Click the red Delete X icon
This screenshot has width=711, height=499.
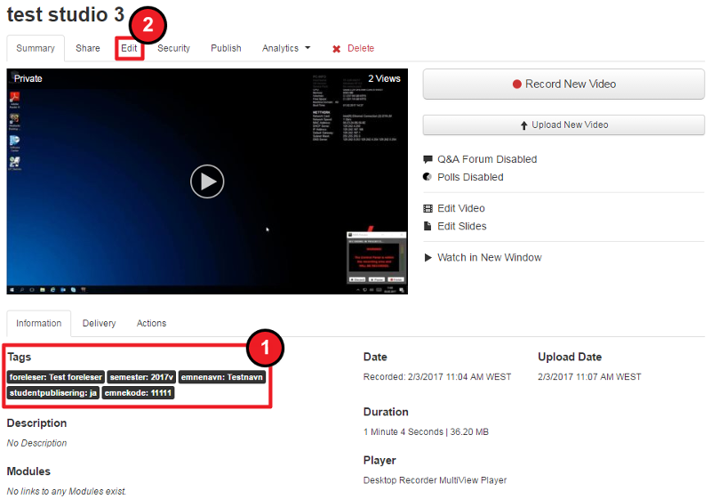[x=336, y=49]
